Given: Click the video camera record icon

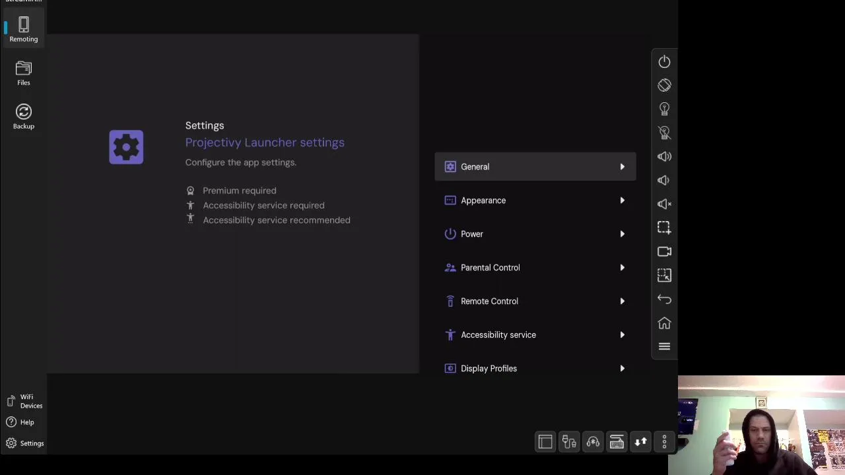Looking at the screenshot, I should click(x=664, y=251).
